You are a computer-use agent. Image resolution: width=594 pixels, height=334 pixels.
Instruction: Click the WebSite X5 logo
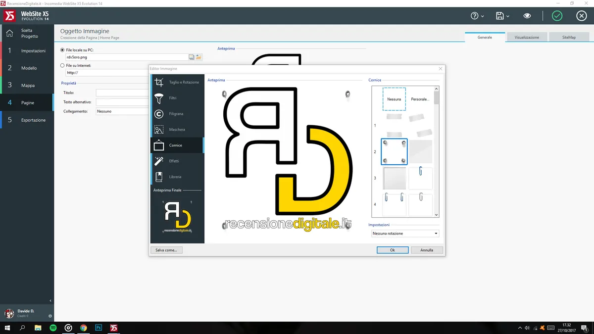coord(10,16)
